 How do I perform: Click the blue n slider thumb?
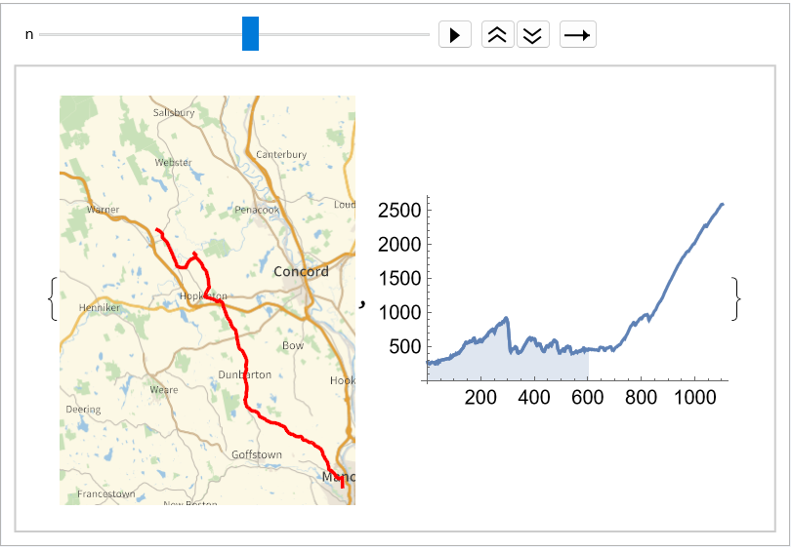click(x=250, y=34)
